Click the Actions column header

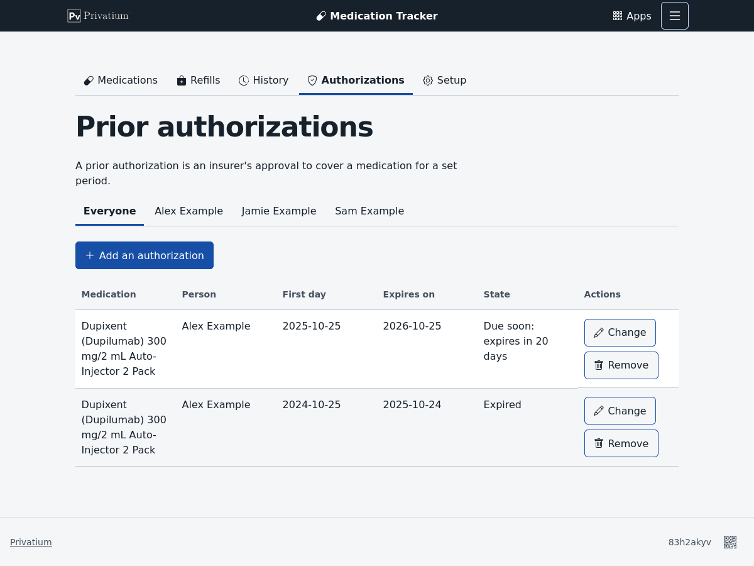603,294
